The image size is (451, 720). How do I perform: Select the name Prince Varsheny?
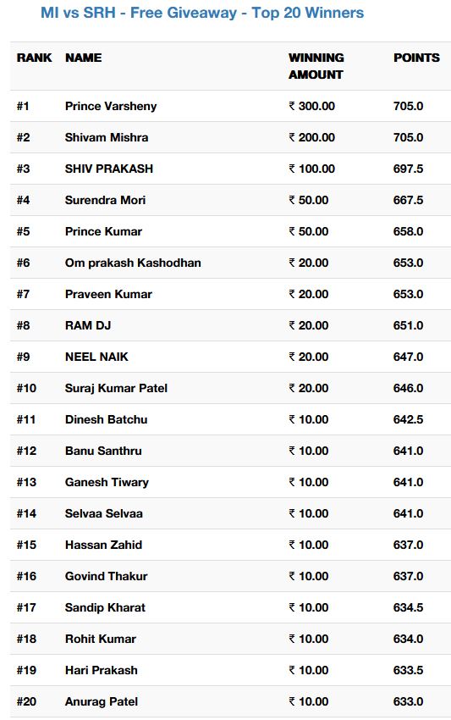point(111,106)
